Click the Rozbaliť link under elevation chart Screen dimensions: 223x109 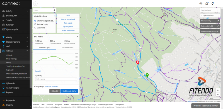coord(38,71)
